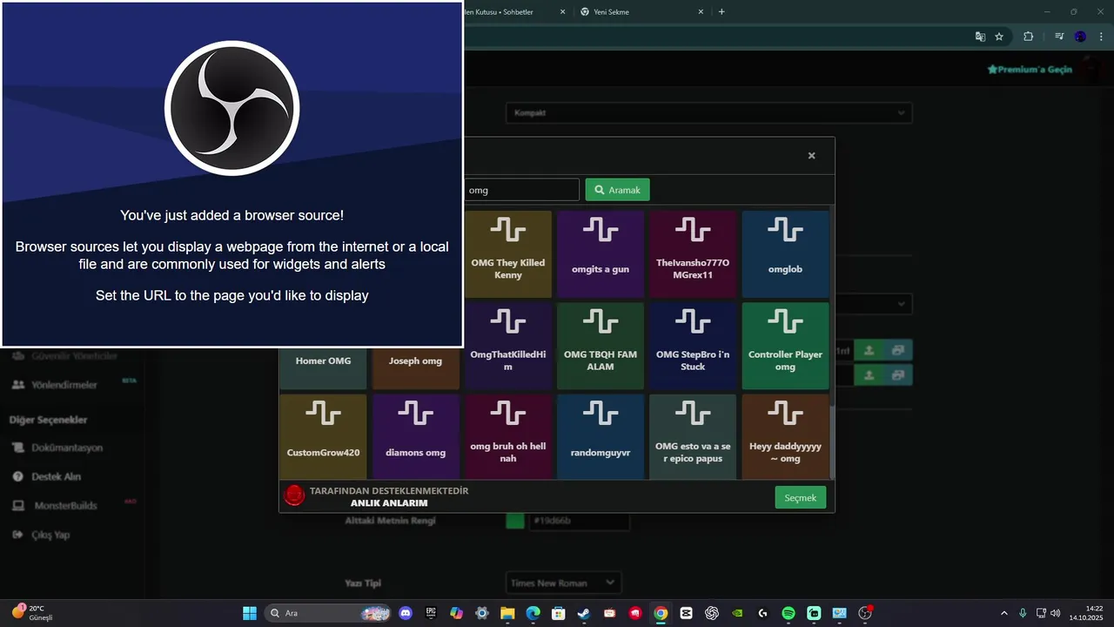This screenshot has width=1114, height=627.
Task: Open the volume control in system tray
Action: pos(1055,613)
